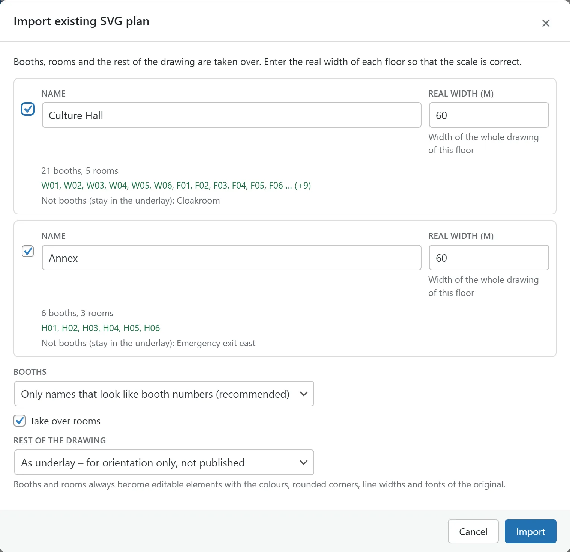Click the 'BOOTHS' section label
Image resolution: width=570 pixels, height=552 pixels.
click(30, 372)
